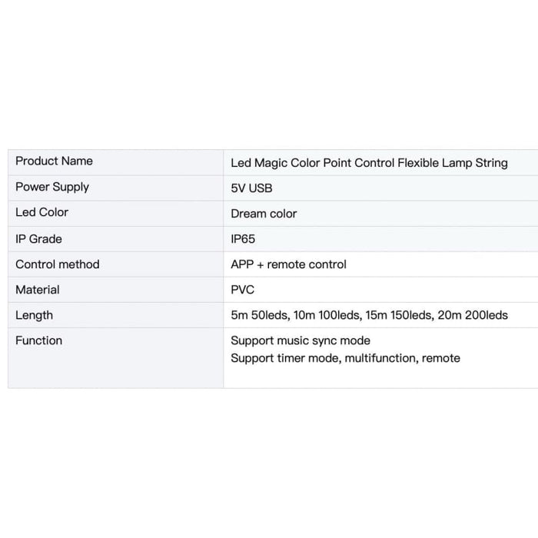The image size is (538, 538).
Task: Select the "APP + remote control" value
Action: pyautogui.click(x=288, y=264)
